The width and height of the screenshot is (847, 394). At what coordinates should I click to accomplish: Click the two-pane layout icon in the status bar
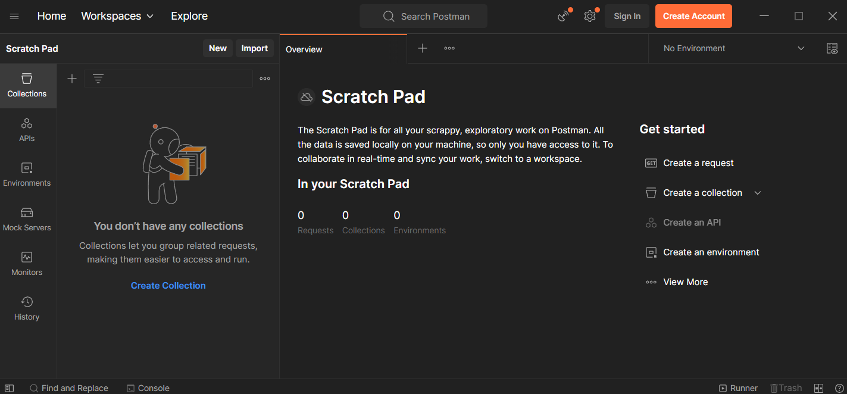(819, 388)
